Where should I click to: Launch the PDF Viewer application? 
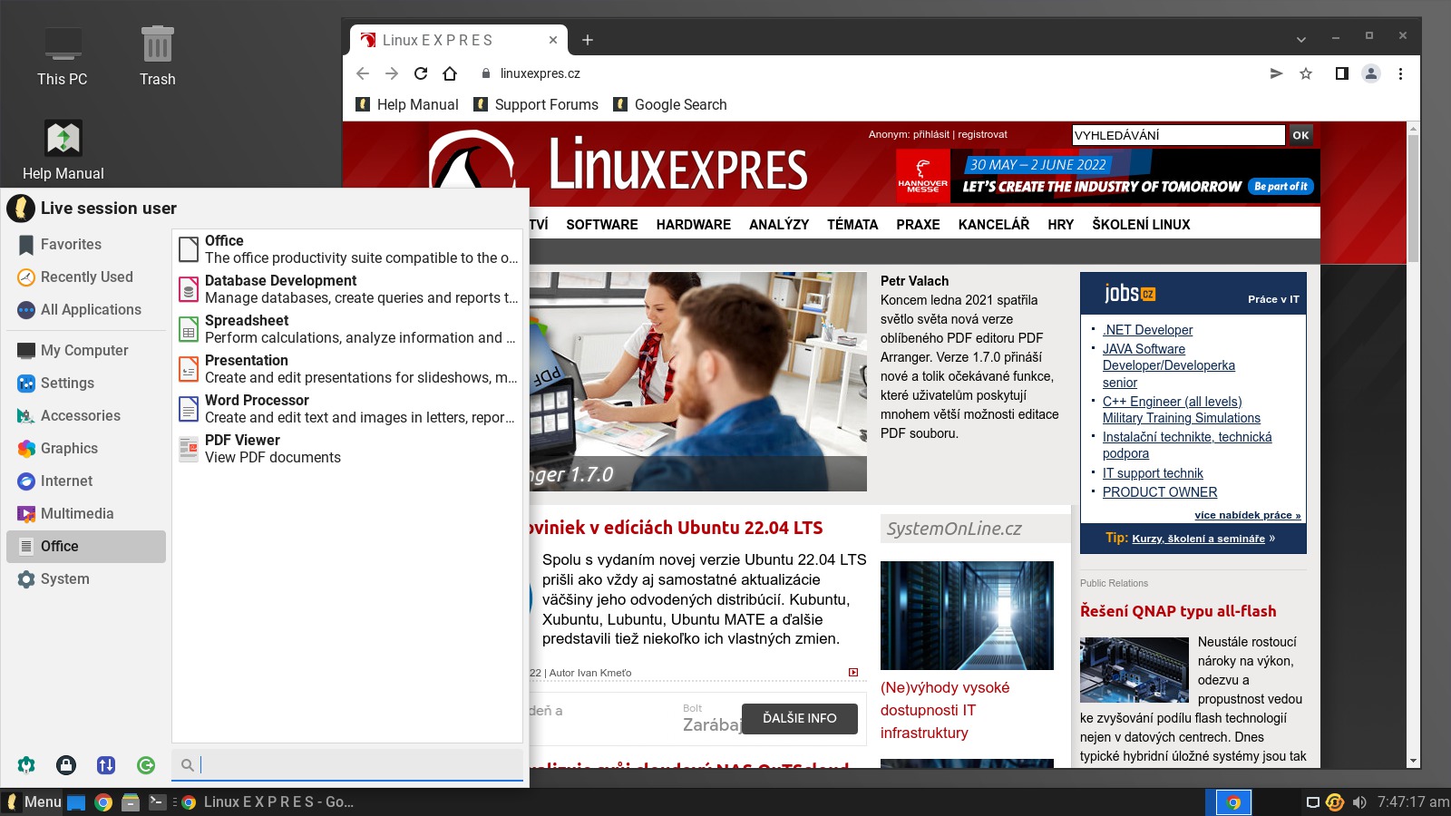(x=348, y=449)
